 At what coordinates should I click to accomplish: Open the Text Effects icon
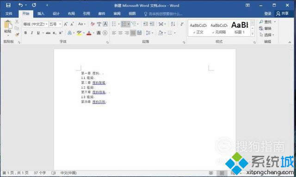click(x=70, y=33)
